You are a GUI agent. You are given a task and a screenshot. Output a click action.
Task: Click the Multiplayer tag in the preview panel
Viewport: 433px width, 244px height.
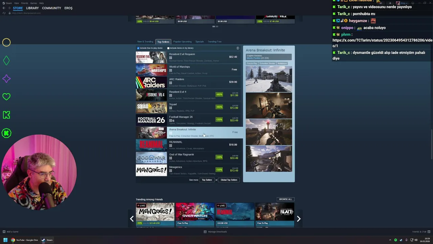coord(282,63)
